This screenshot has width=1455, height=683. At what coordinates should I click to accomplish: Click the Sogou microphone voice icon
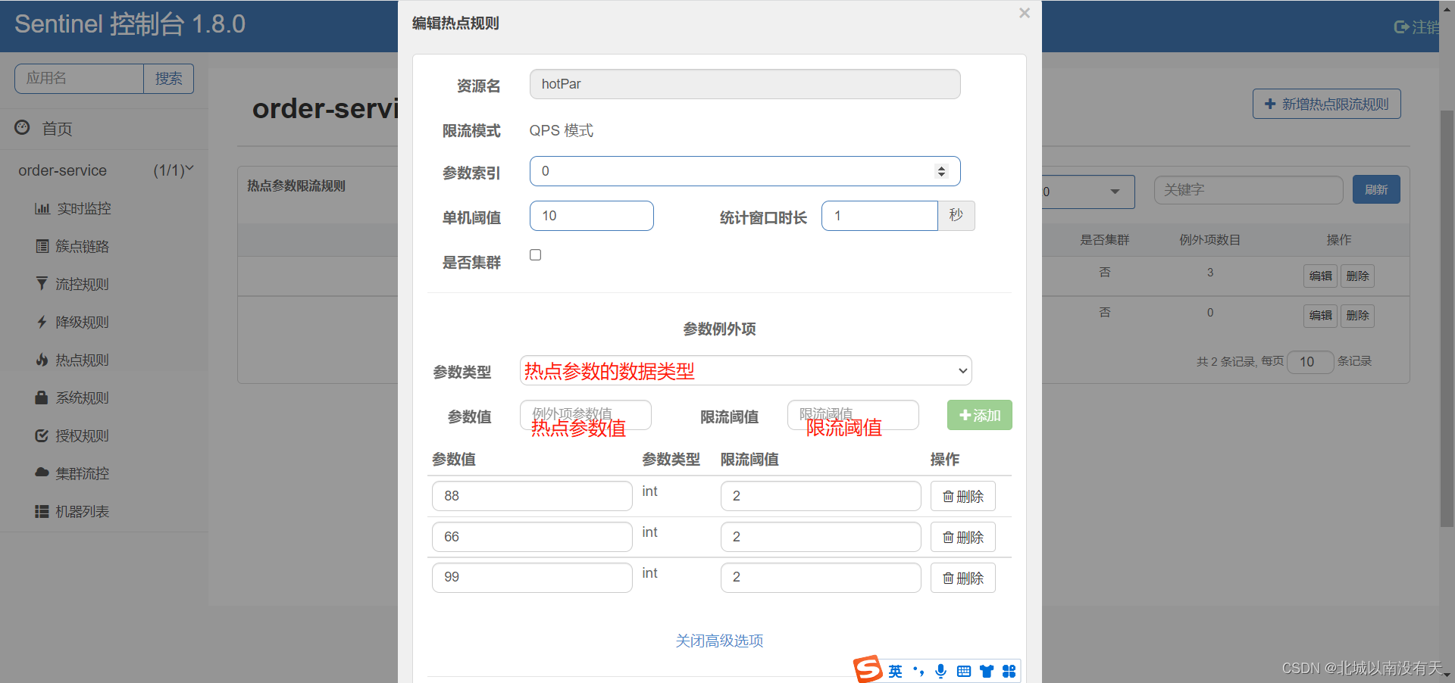pos(940,672)
